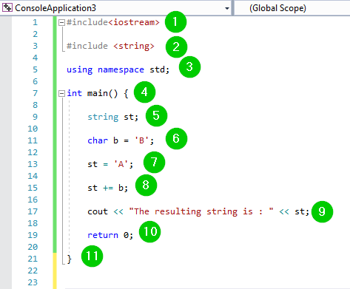
Task: Click green annotation marker 4
Action: (144, 92)
